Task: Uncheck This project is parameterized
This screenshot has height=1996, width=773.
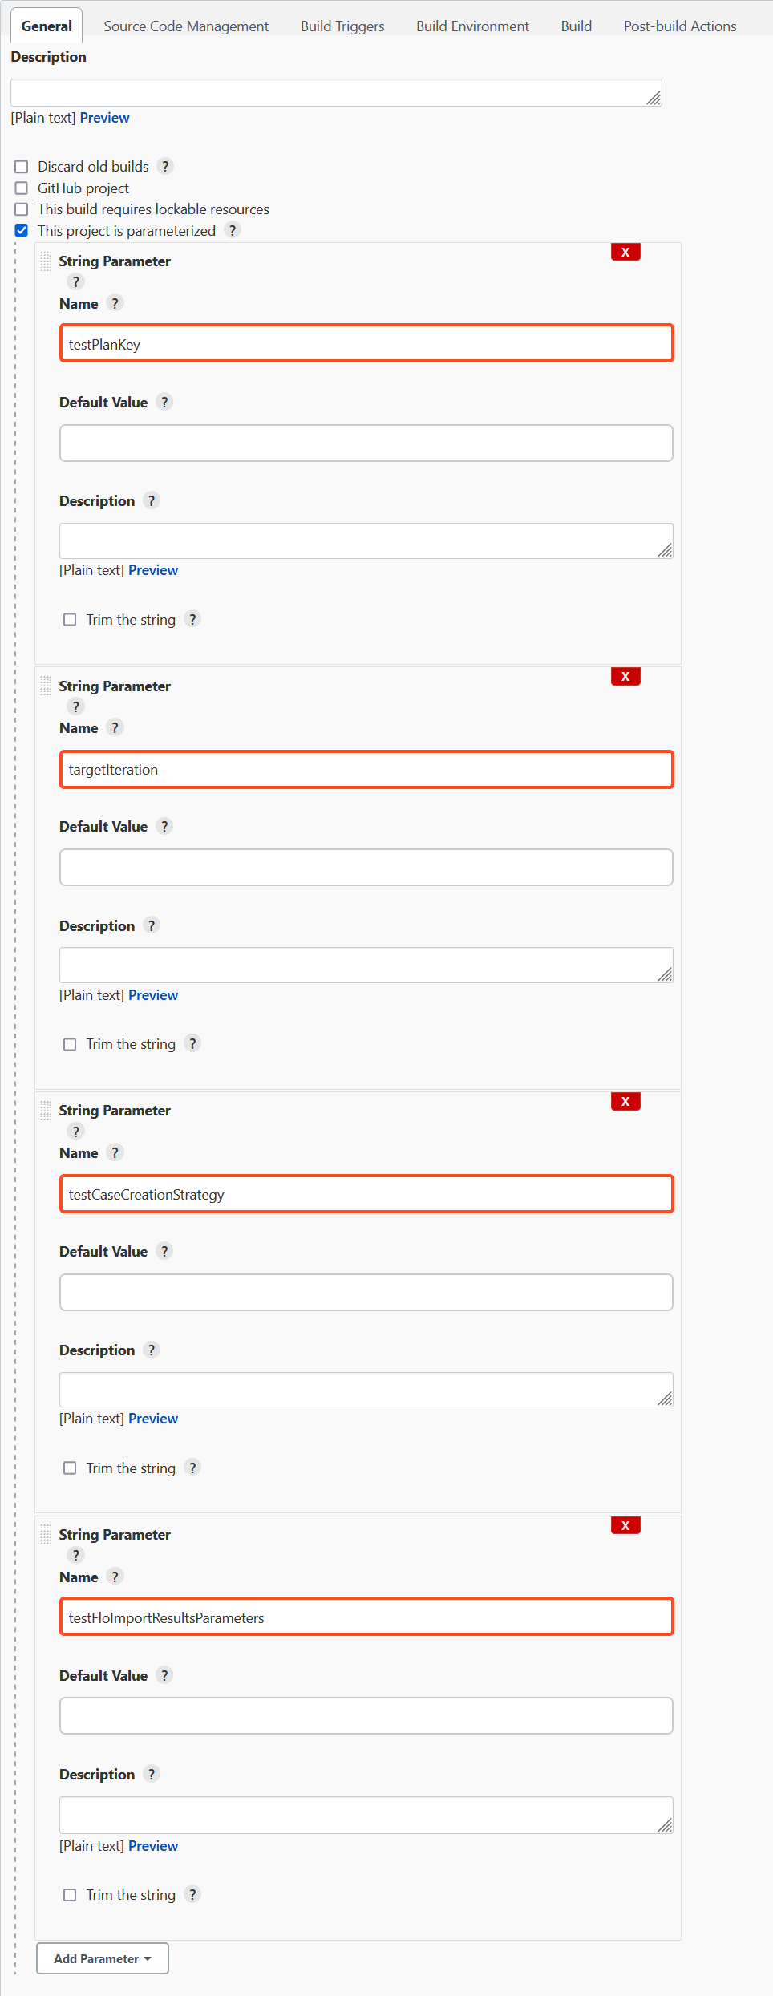Action: click(21, 230)
